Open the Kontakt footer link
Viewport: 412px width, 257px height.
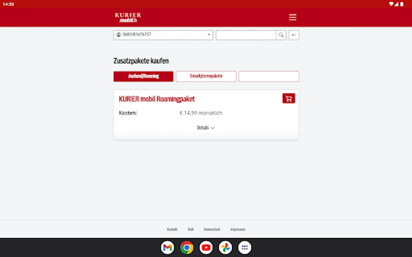[x=172, y=229]
